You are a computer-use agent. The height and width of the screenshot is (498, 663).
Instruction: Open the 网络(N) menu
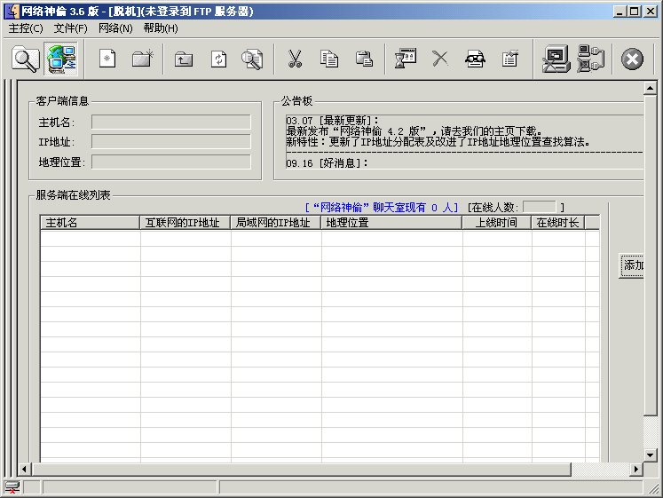tap(115, 28)
